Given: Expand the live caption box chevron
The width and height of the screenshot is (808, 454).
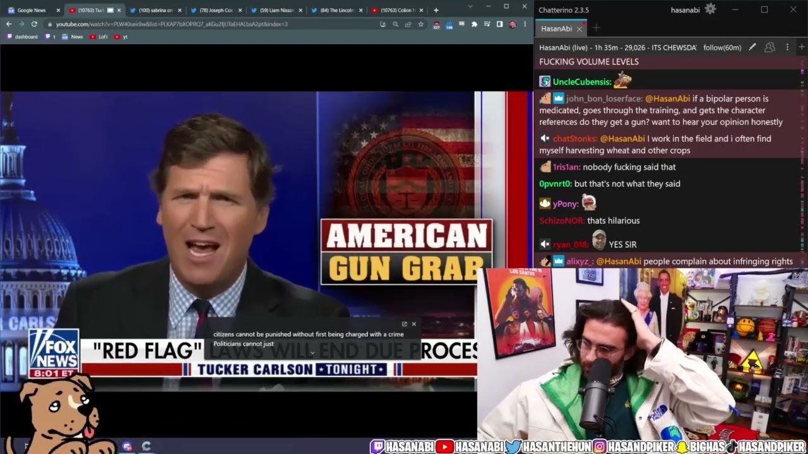Looking at the screenshot, I should click(312, 352).
